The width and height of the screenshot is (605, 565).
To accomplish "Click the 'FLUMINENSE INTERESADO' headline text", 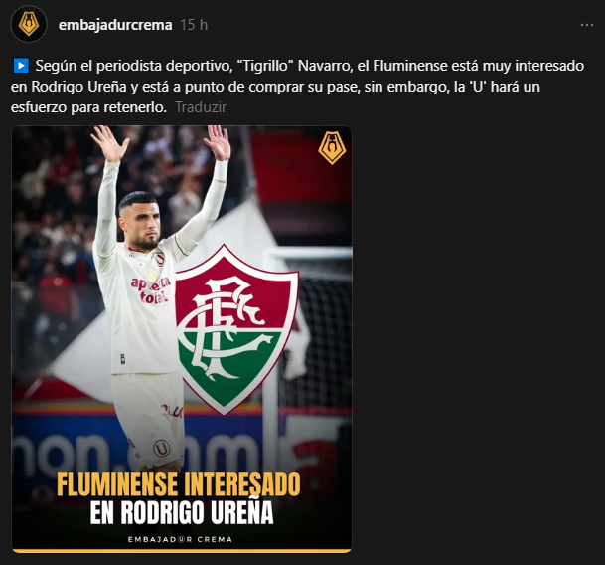I will click(x=178, y=483).
